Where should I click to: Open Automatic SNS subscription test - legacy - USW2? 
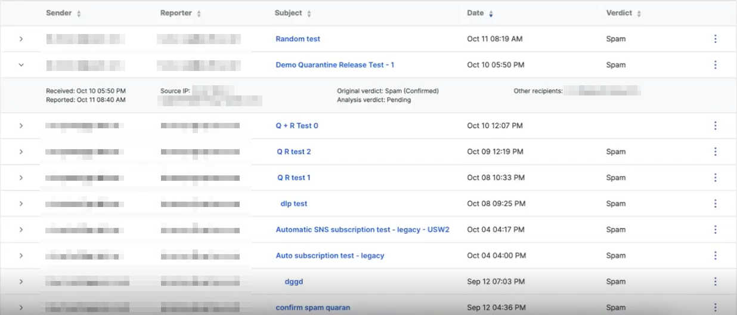pyautogui.click(x=362, y=230)
